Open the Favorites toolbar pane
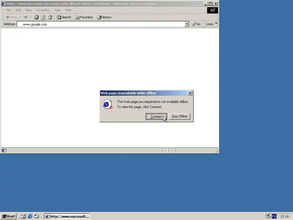Viewport: 293px width, 220px height. [x=84, y=17]
